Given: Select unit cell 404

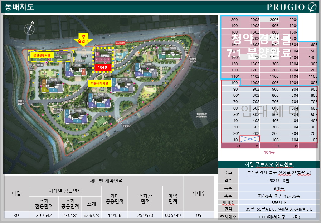Looking at the screenshot, I should tap(288, 121).
